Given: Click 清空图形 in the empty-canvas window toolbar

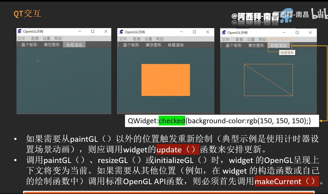Looking at the screenshot, I should pyautogui.click(x=52, y=45).
